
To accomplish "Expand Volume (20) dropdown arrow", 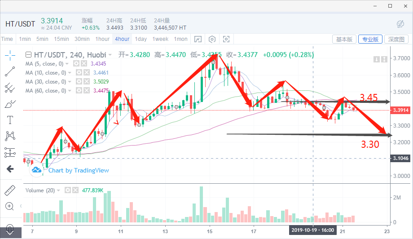I will tap(58, 190).
